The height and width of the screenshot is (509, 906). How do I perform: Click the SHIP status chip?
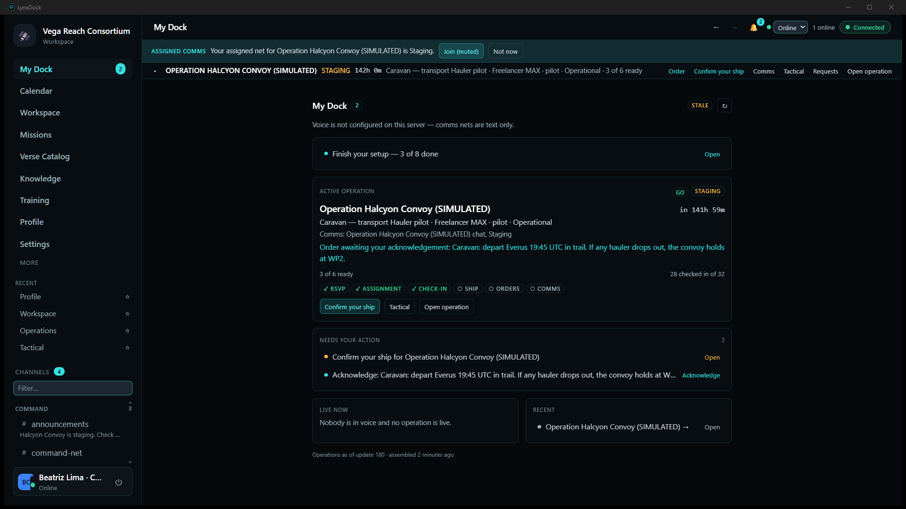click(x=468, y=289)
